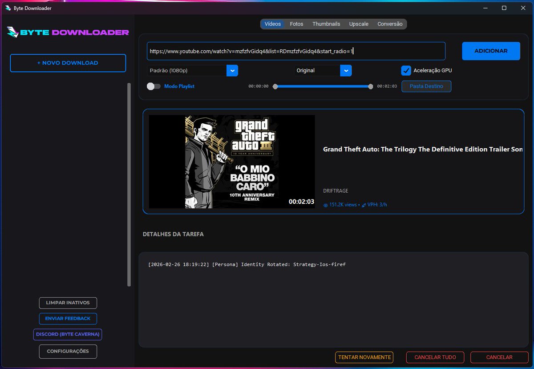Go to the Thumbnails tab

click(x=326, y=24)
